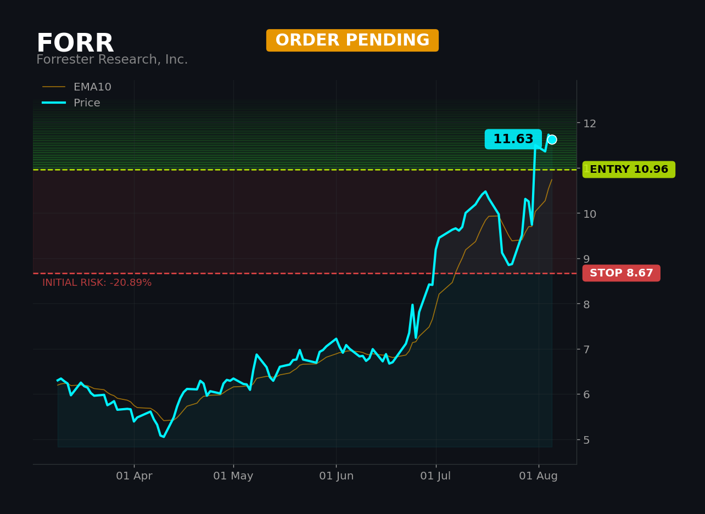Click the 01 Aug x-axis label
Screen dimensions: 705x514
point(539,476)
